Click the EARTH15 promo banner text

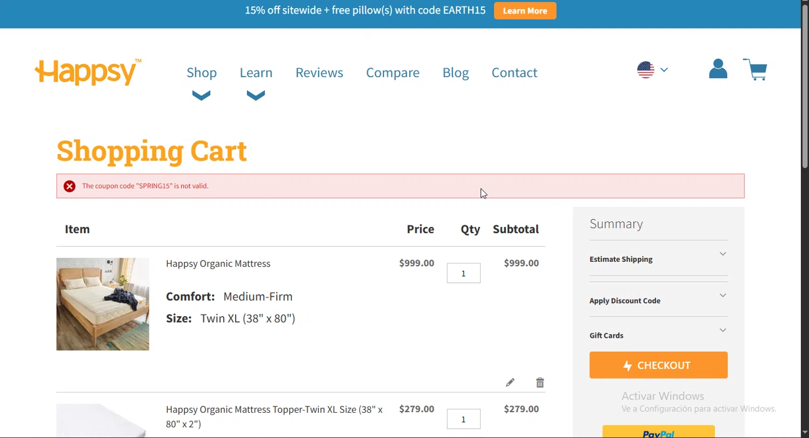(365, 10)
